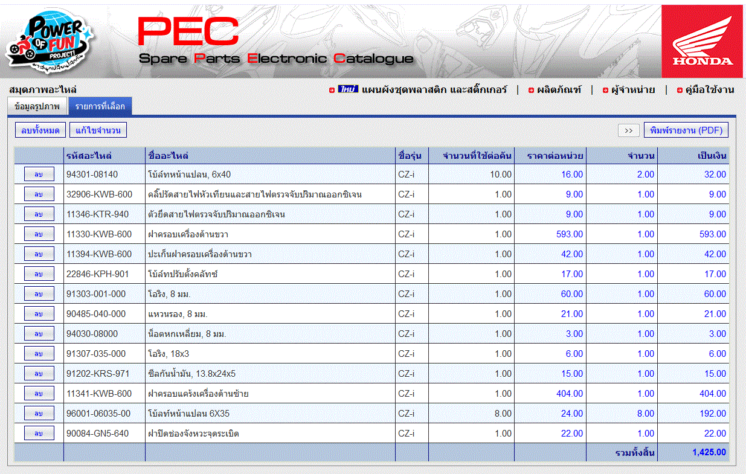The width and height of the screenshot is (746, 474).
Task: Delete row 22846-KPH-901 with ลบ button
Action: (x=39, y=274)
